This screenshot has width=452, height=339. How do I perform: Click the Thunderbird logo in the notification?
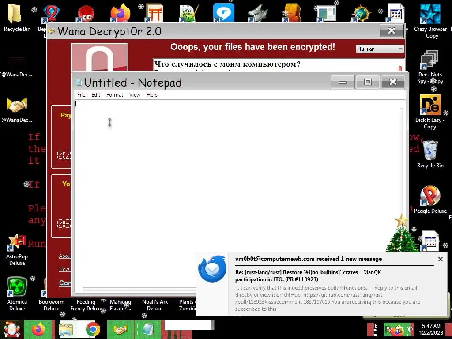[x=212, y=269]
